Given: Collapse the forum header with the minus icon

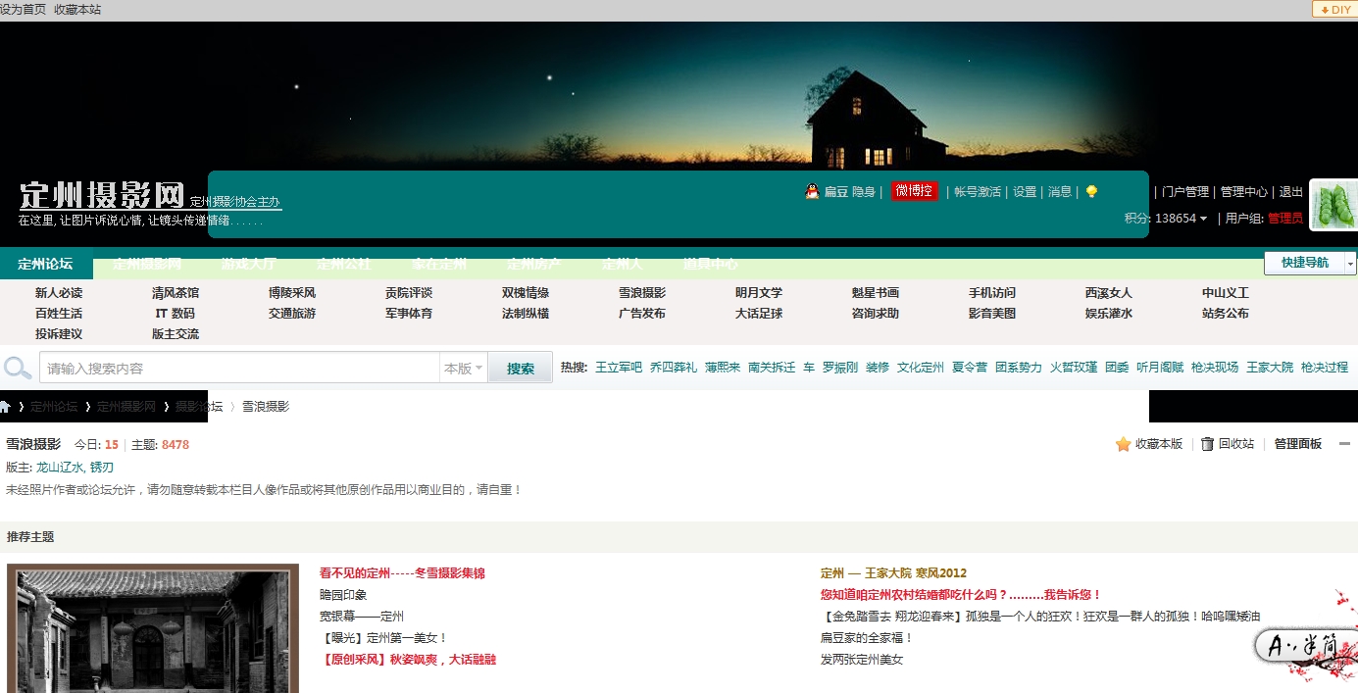Looking at the screenshot, I should pyautogui.click(x=1344, y=444).
